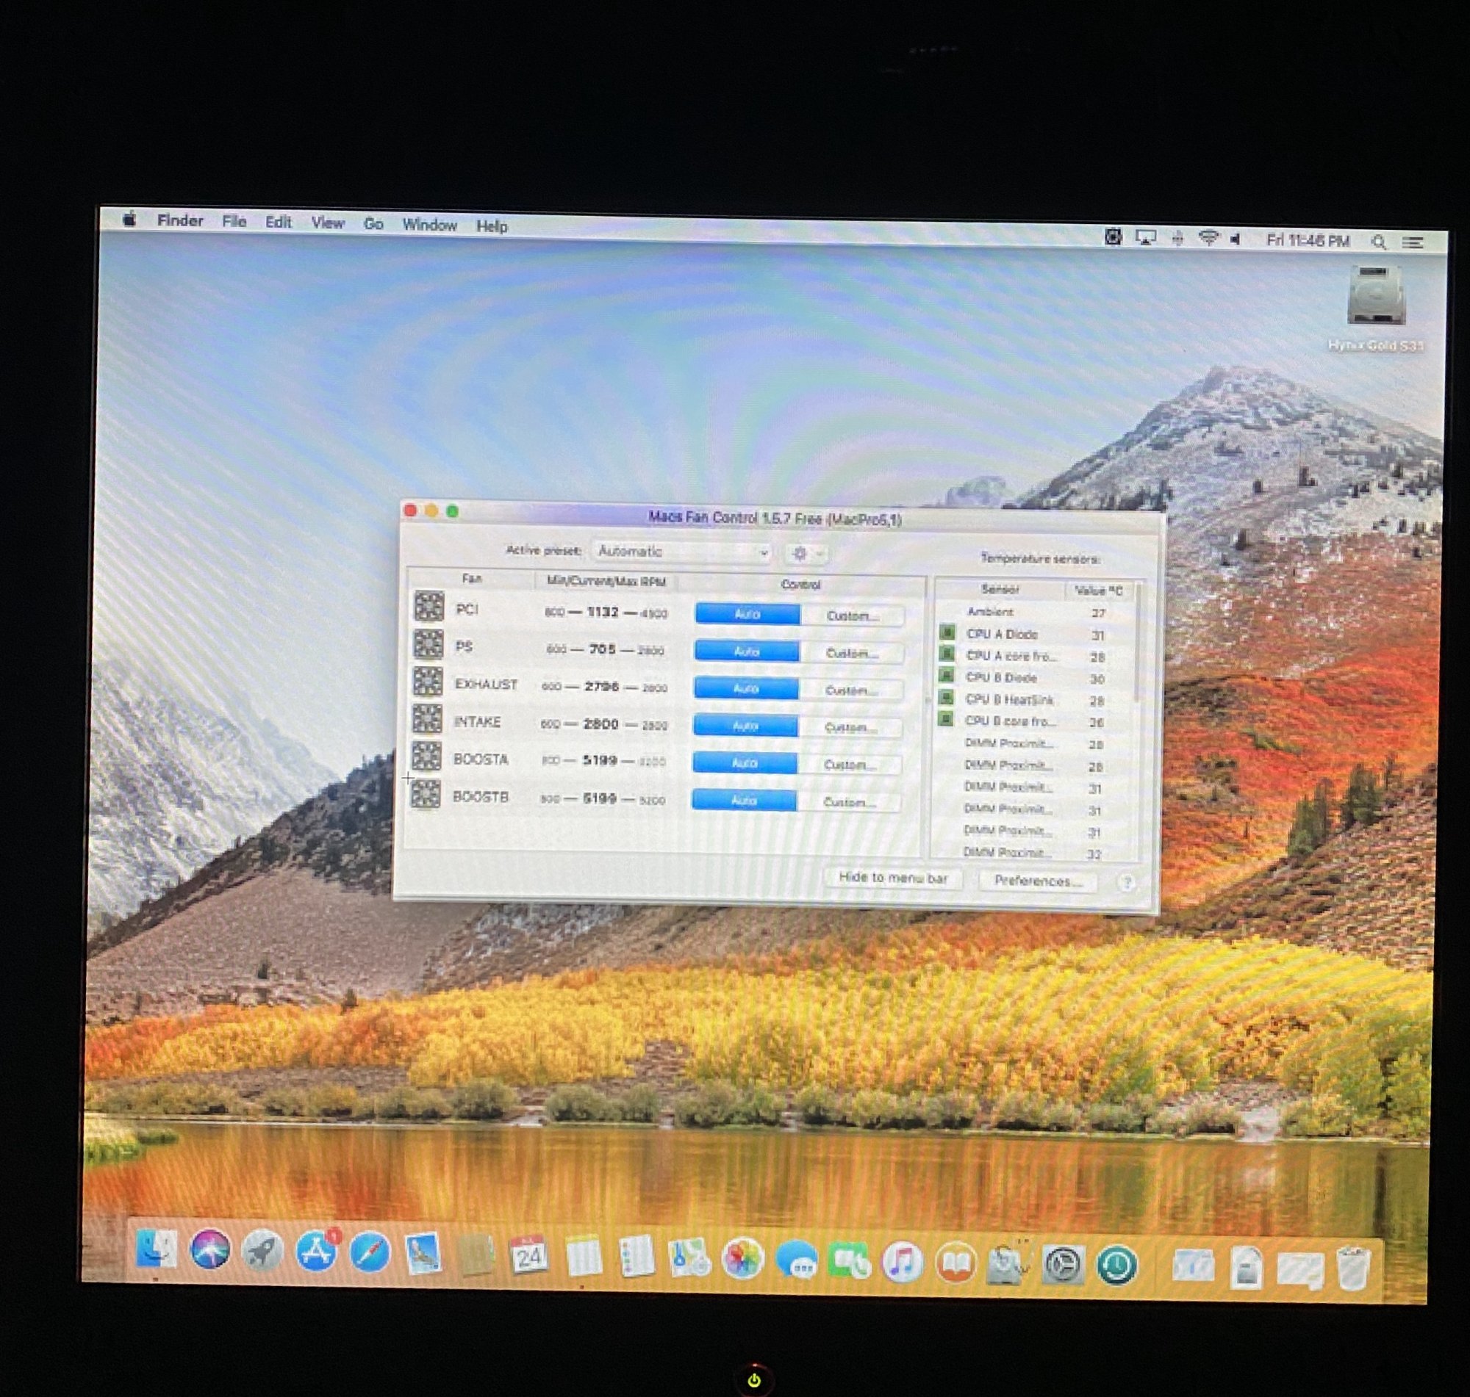Viewport: 1470px width, 1397px height.
Task: Click the PS fan icon
Action: pyautogui.click(x=429, y=644)
